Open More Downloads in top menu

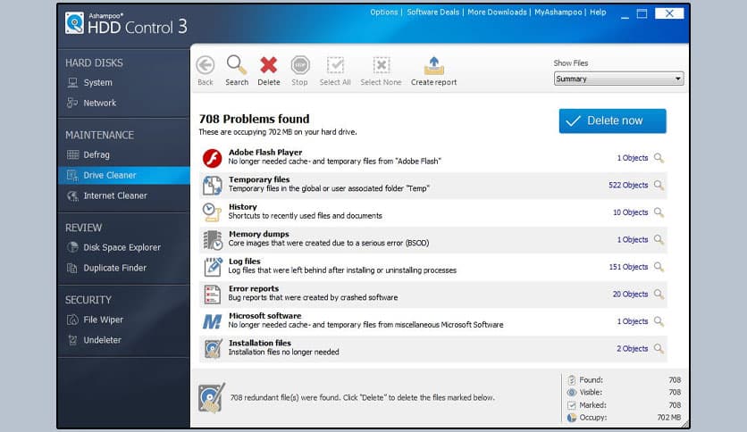(497, 12)
